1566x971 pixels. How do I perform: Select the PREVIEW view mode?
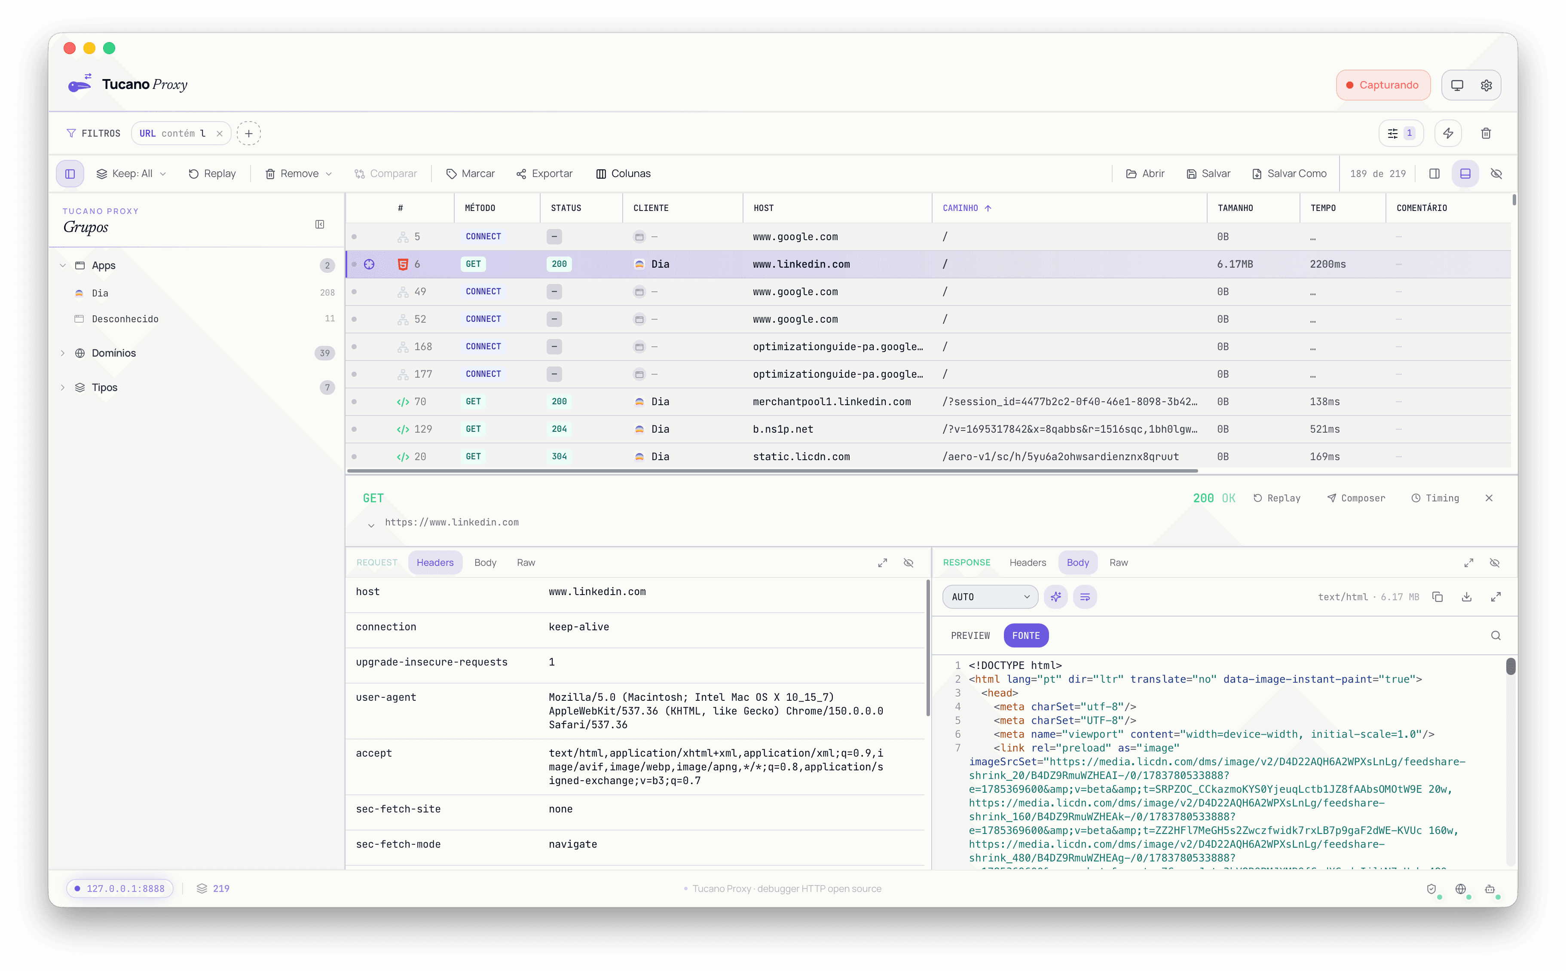[970, 635]
